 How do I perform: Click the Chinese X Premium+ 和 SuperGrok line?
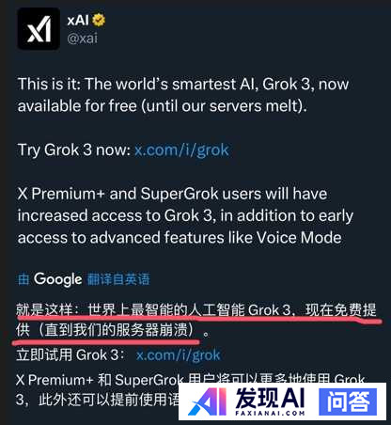coord(191,380)
